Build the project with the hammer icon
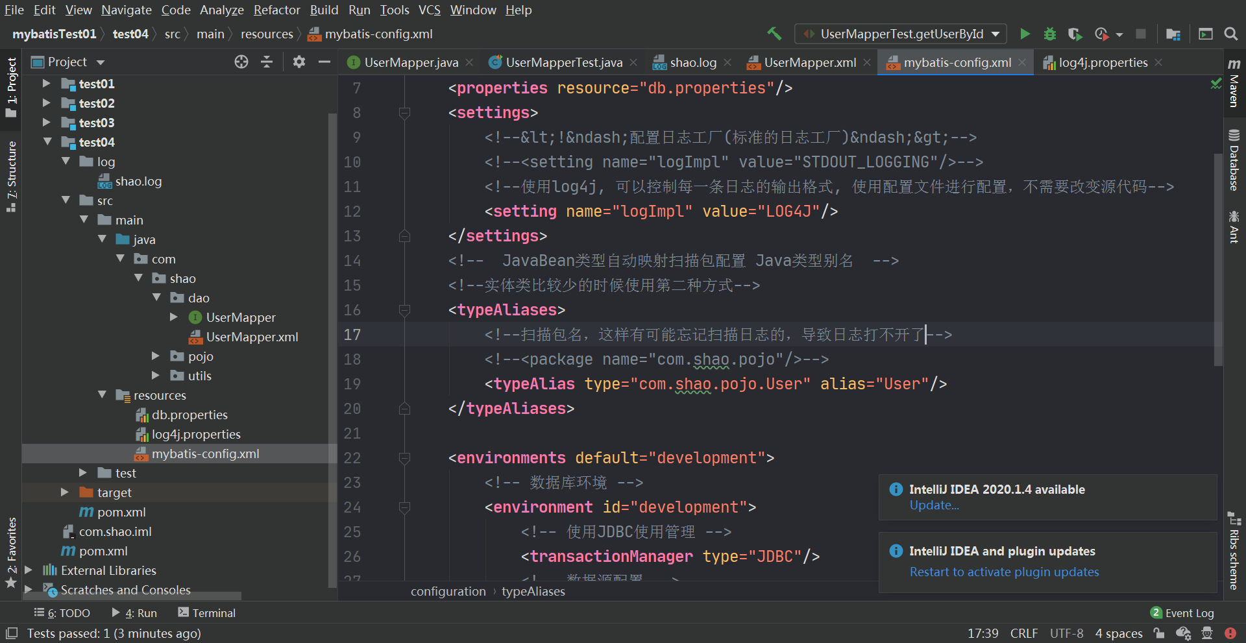Screen dimensions: 1246x643 tap(774, 33)
